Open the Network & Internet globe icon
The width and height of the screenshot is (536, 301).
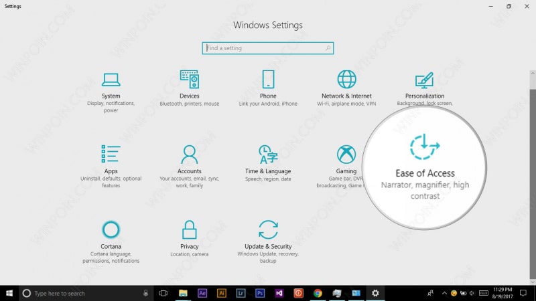[x=346, y=79]
